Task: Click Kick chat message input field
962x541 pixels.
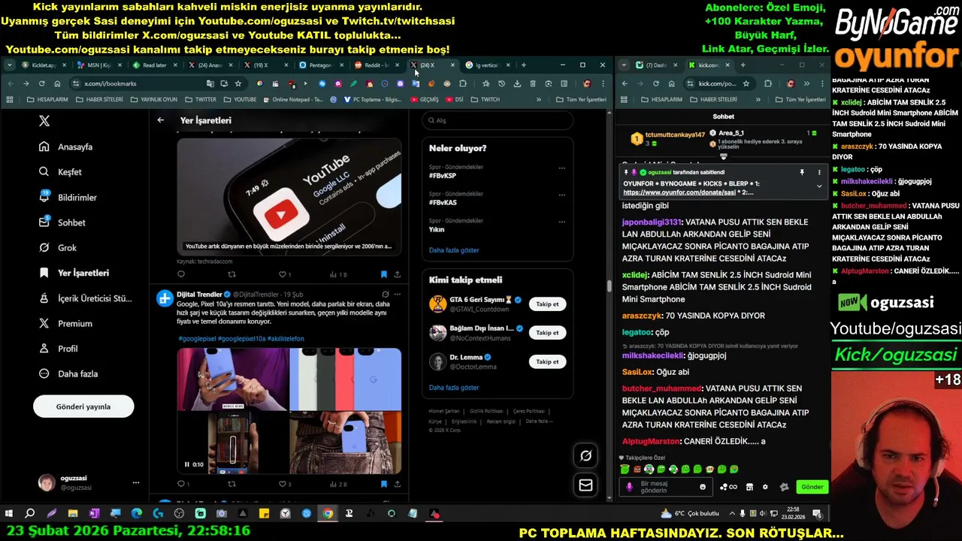Action: tap(666, 487)
